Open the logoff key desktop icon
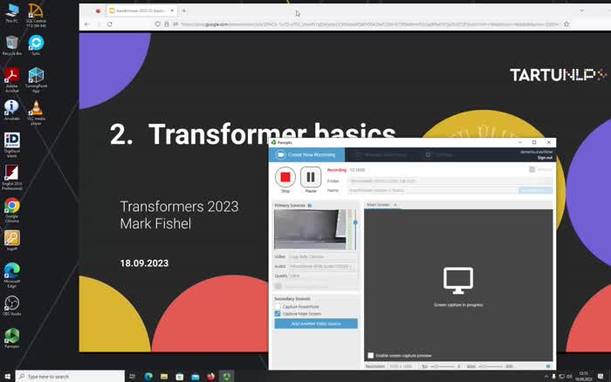This screenshot has width=611, height=382. [11, 240]
